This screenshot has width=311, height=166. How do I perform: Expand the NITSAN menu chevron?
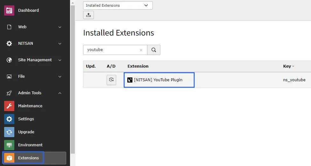click(x=60, y=43)
